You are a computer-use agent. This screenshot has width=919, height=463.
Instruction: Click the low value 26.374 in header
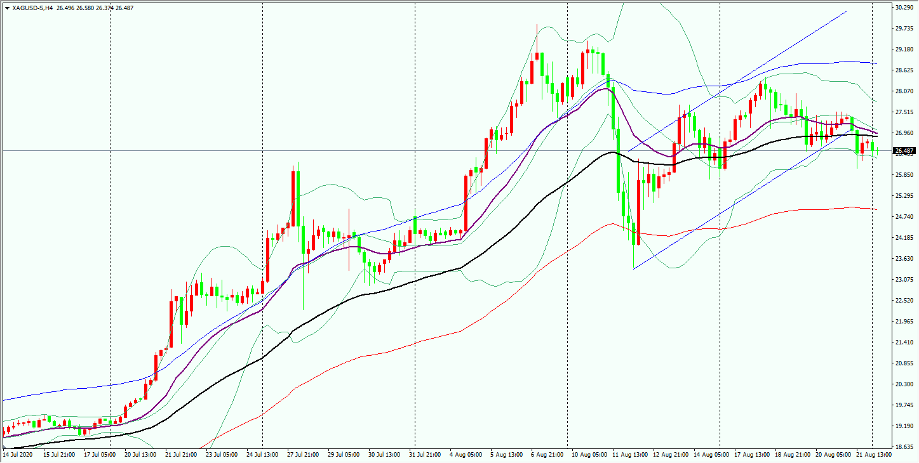(x=106, y=8)
